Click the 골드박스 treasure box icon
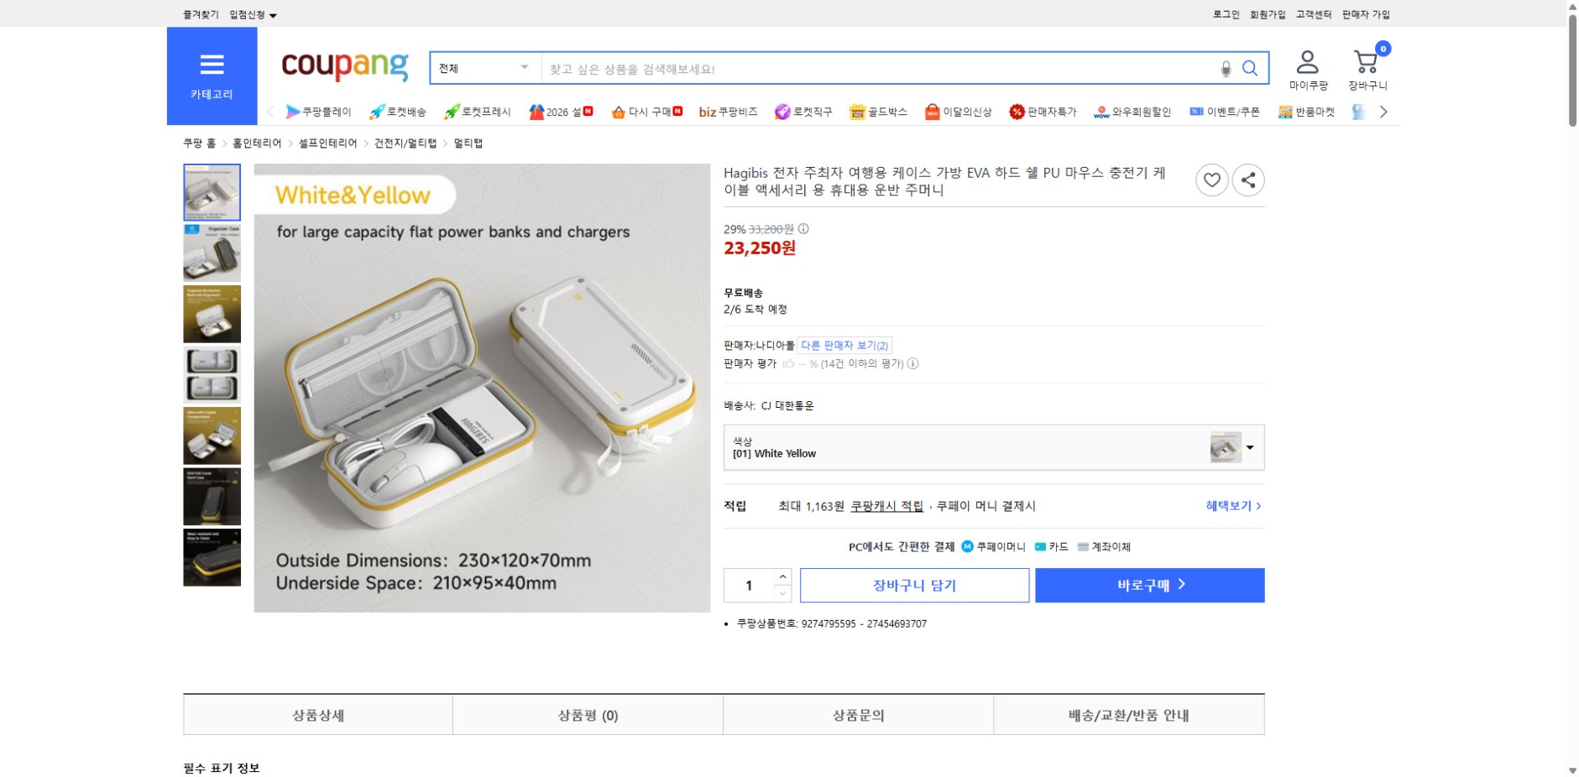 (858, 111)
